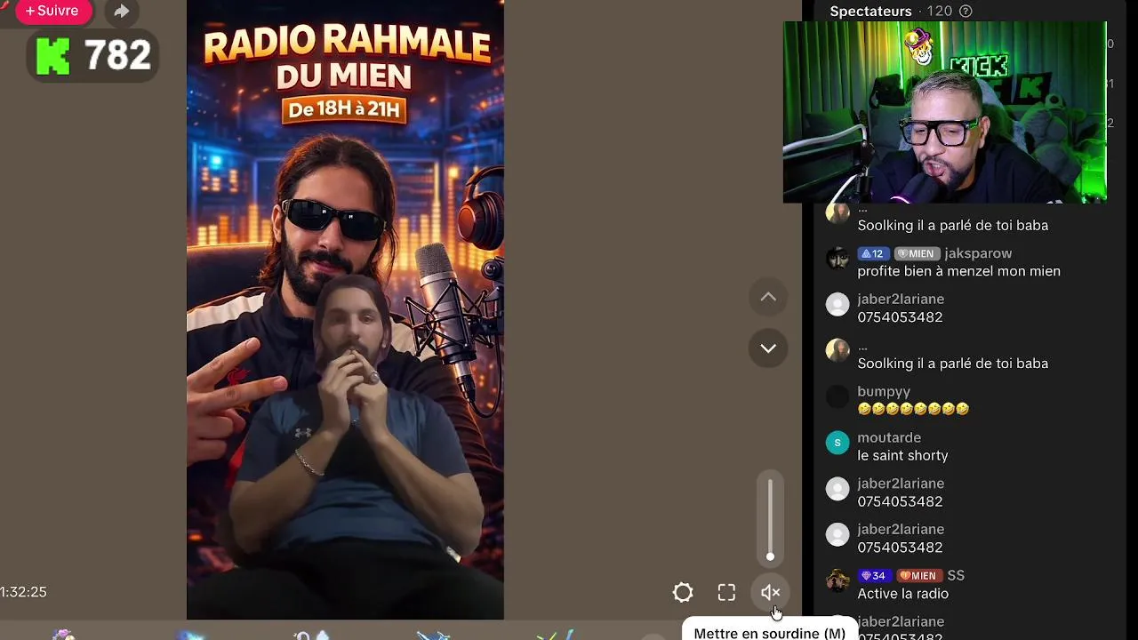Click the Kick logo viewer counter
Image resolution: width=1138 pixels, height=640 pixels.
(93, 56)
